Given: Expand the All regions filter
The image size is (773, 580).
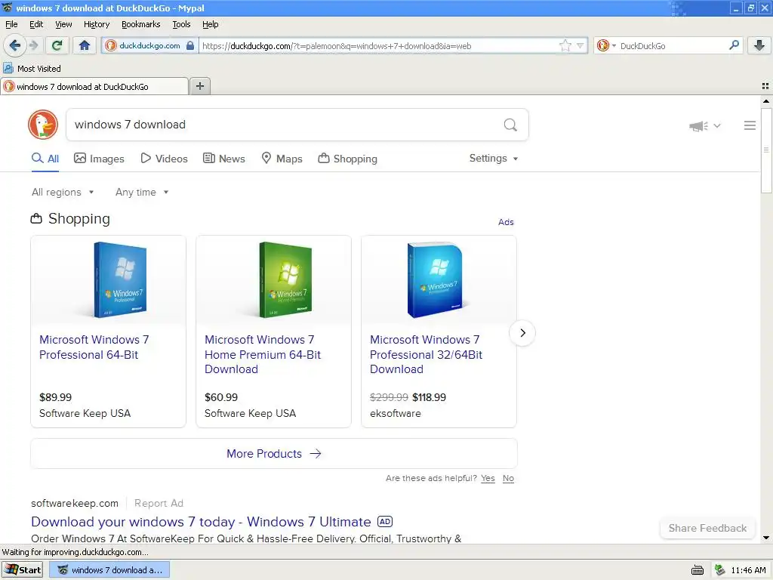Looking at the screenshot, I should click(x=63, y=193).
